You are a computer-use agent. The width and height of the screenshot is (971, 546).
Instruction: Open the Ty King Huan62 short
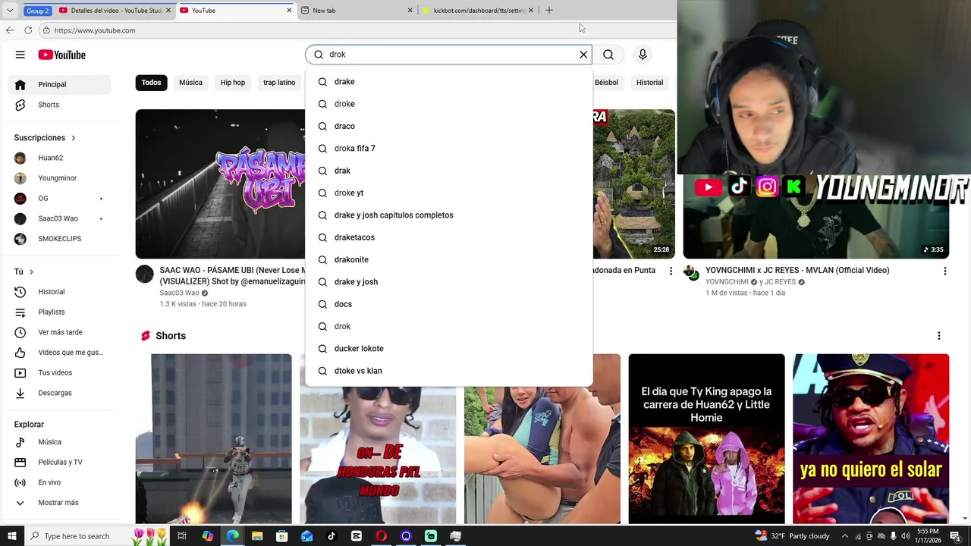[x=706, y=438]
